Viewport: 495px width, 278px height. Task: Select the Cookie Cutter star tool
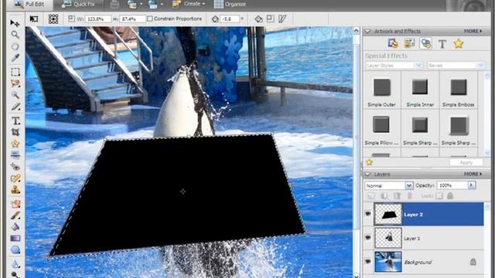coord(15,144)
